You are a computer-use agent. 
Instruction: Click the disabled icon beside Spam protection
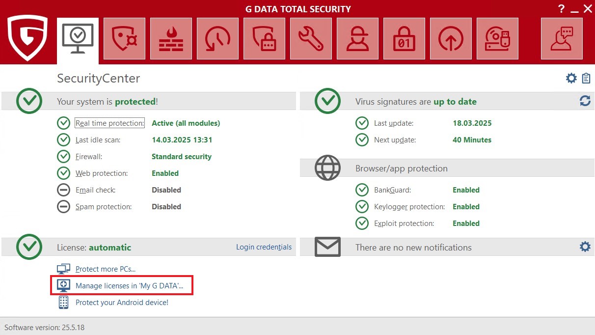point(63,207)
